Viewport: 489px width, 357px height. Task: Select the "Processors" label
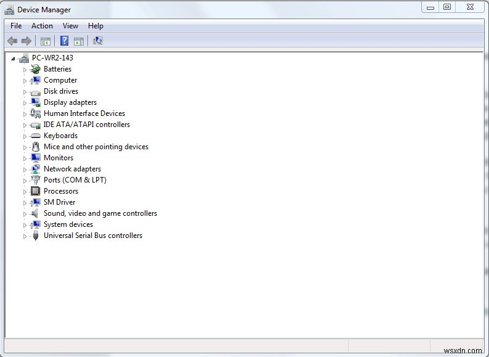pos(61,191)
